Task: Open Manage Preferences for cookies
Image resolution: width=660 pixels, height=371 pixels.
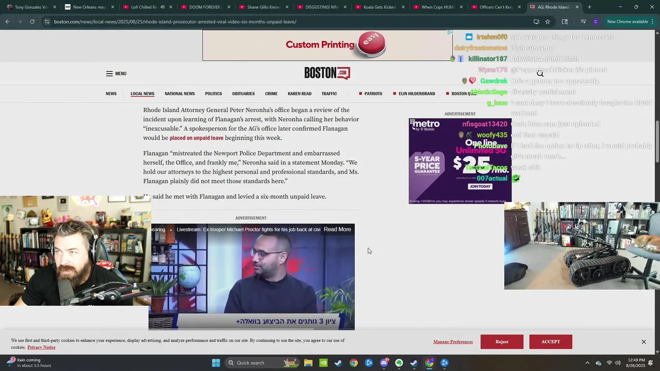Action: (x=453, y=342)
